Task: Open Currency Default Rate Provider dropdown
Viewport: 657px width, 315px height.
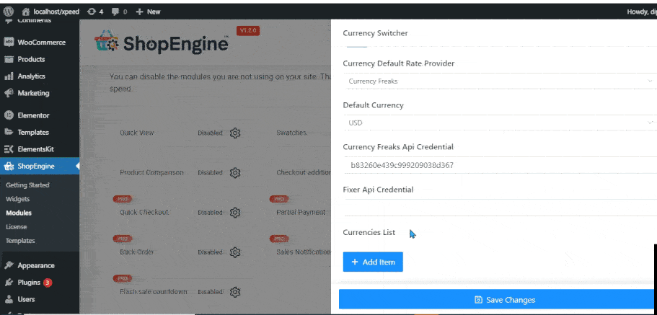Action: tap(500, 81)
